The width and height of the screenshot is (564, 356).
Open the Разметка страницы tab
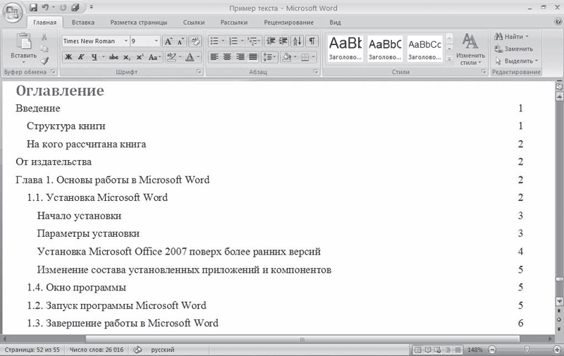pyautogui.click(x=139, y=23)
